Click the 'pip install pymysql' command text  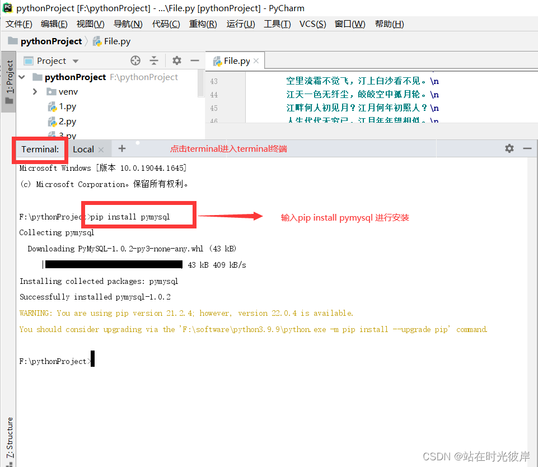tap(130, 217)
